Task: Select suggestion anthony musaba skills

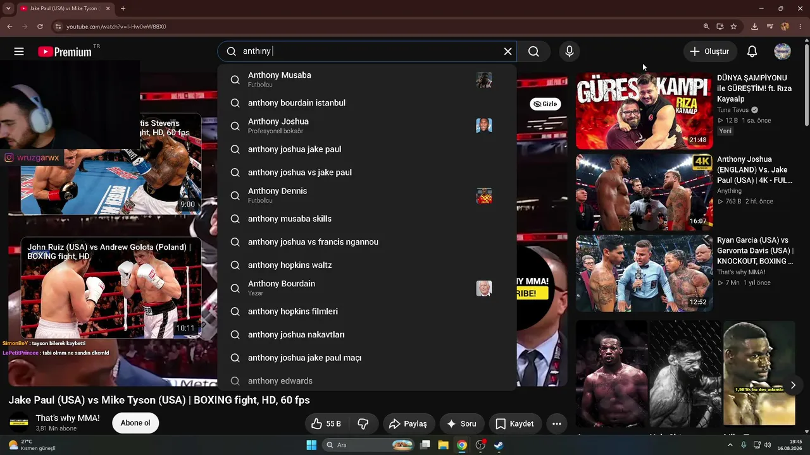Action: [367, 219]
